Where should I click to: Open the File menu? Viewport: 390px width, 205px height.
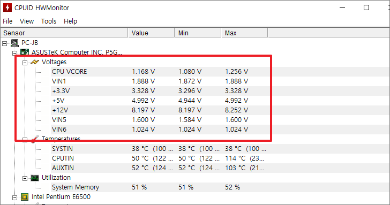click(7, 21)
